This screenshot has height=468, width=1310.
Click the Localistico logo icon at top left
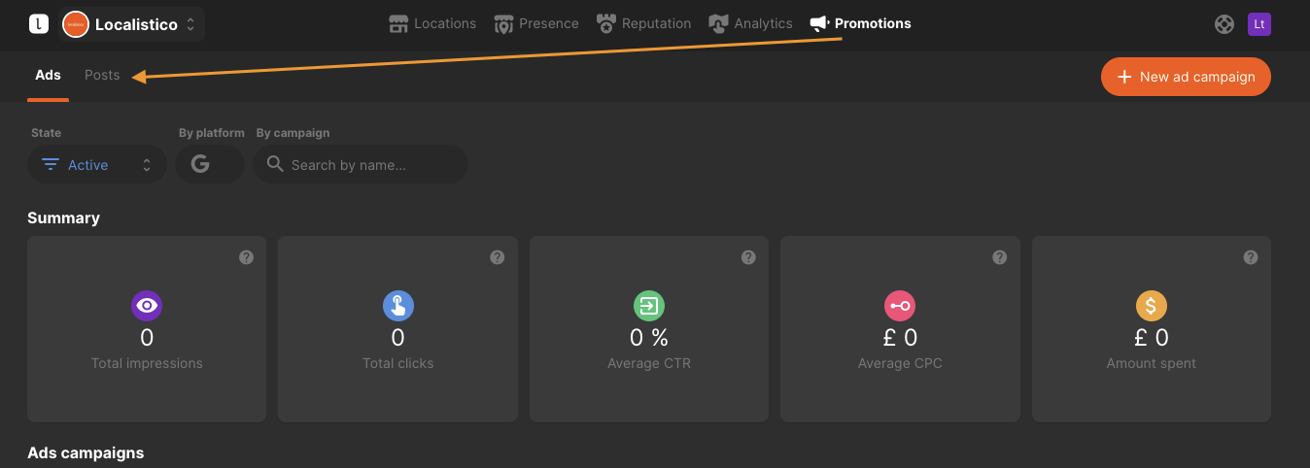(38, 24)
